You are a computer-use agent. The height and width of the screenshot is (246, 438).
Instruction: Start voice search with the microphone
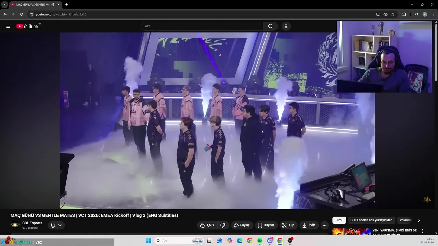tap(286, 26)
